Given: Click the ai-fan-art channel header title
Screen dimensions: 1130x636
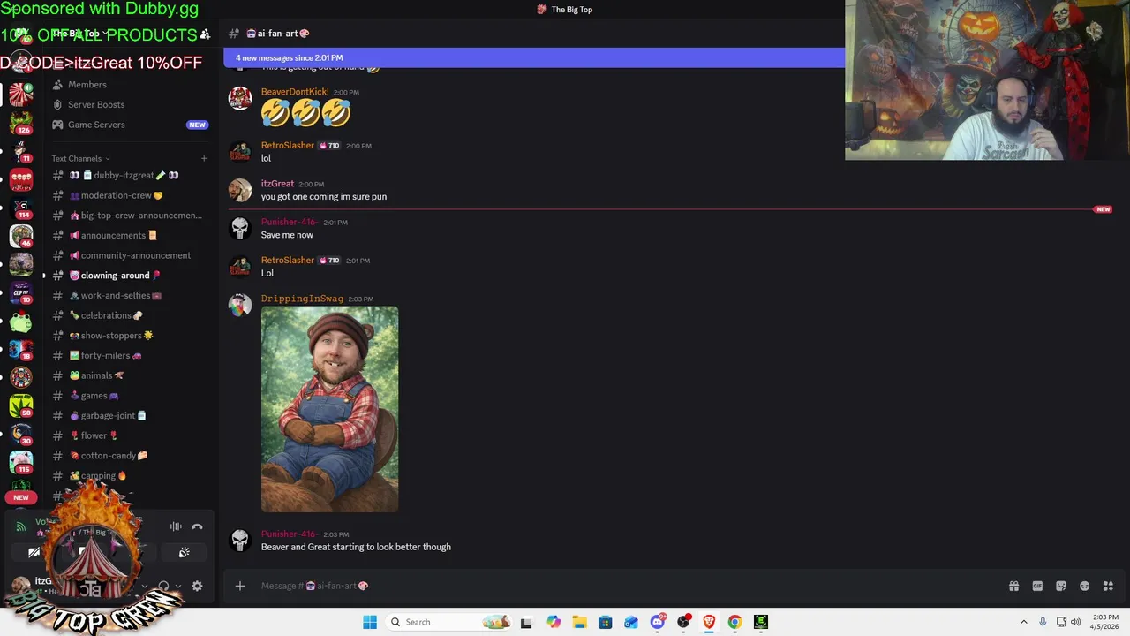Looking at the screenshot, I should pos(277,34).
